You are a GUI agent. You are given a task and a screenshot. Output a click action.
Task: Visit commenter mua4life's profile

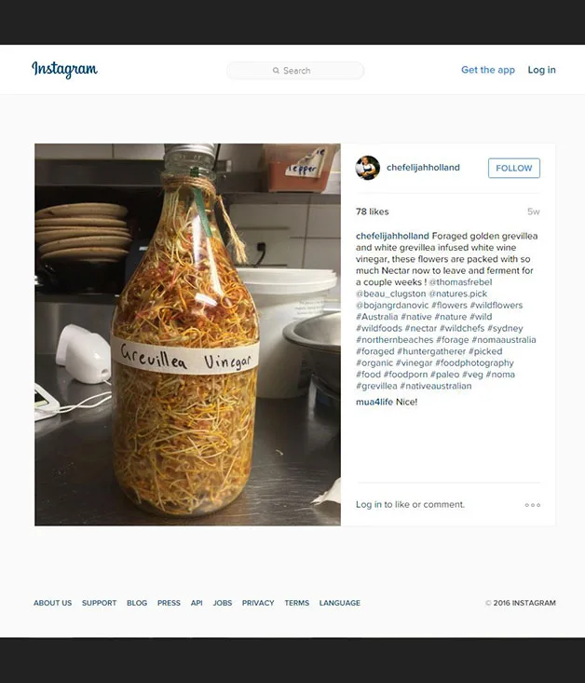[x=374, y=402]
